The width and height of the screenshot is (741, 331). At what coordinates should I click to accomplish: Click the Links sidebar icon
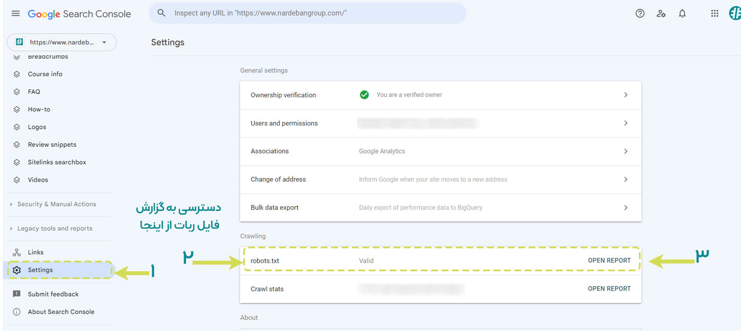(17, 253)
